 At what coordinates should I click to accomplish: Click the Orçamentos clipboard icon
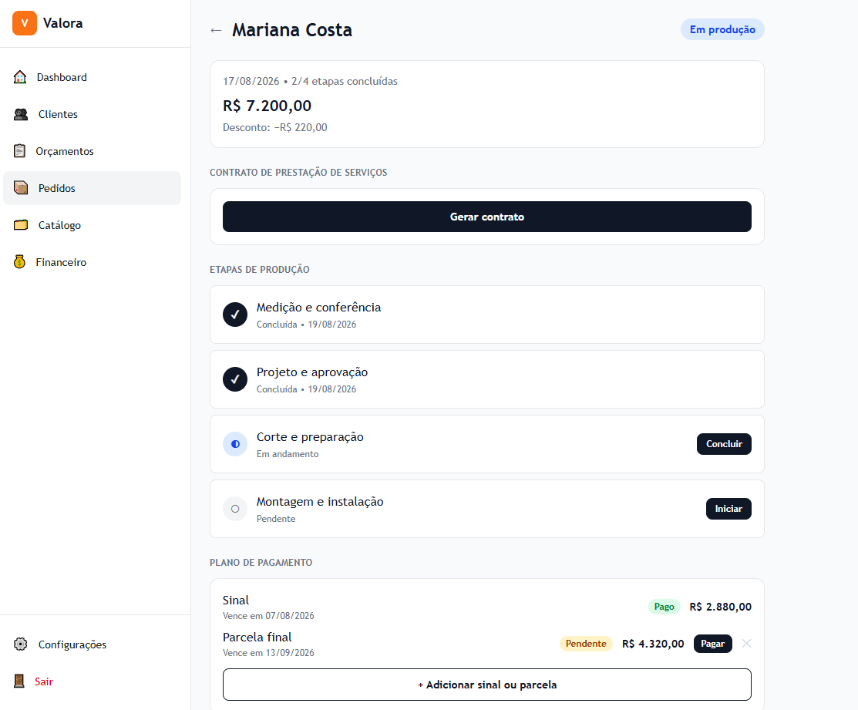[x=20, y=151]
